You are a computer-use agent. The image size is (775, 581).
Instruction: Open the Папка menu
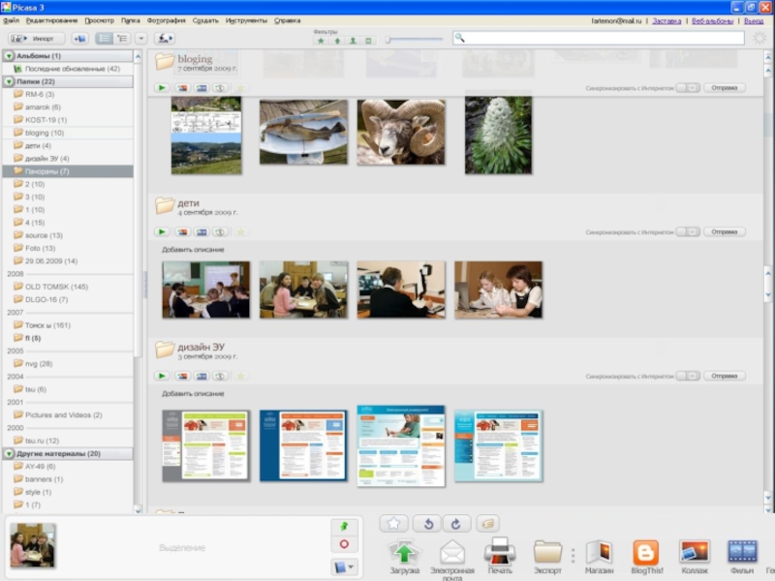click(x=131, y=20)
